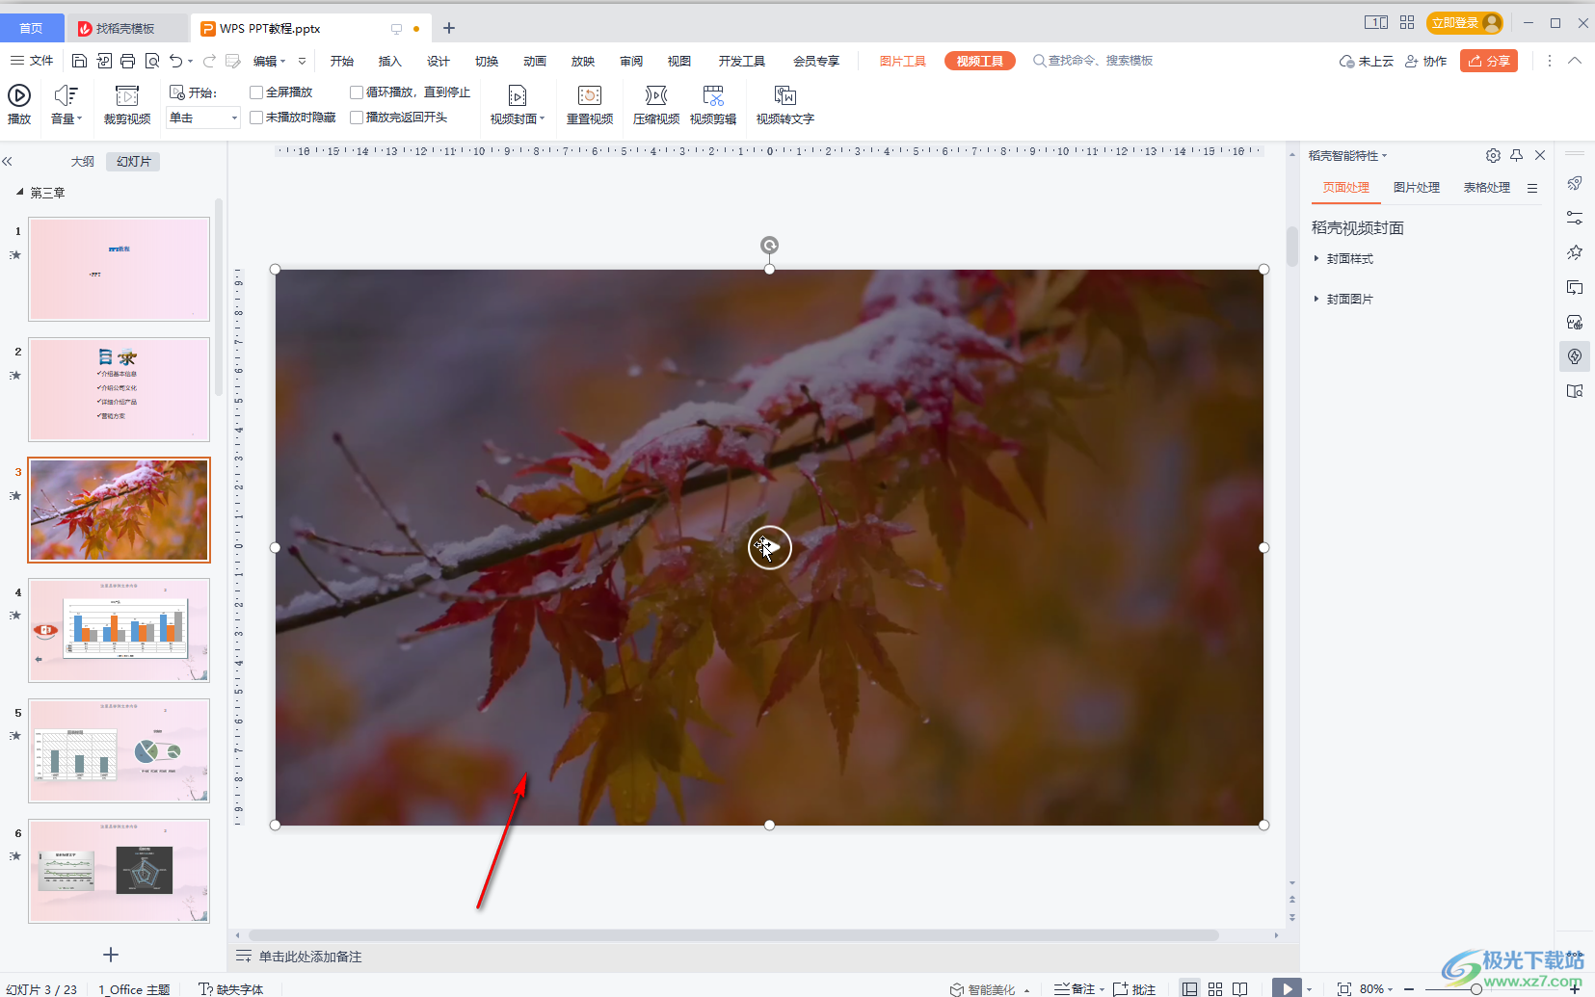Open the 动画 ribbon menu

point(534,60)
